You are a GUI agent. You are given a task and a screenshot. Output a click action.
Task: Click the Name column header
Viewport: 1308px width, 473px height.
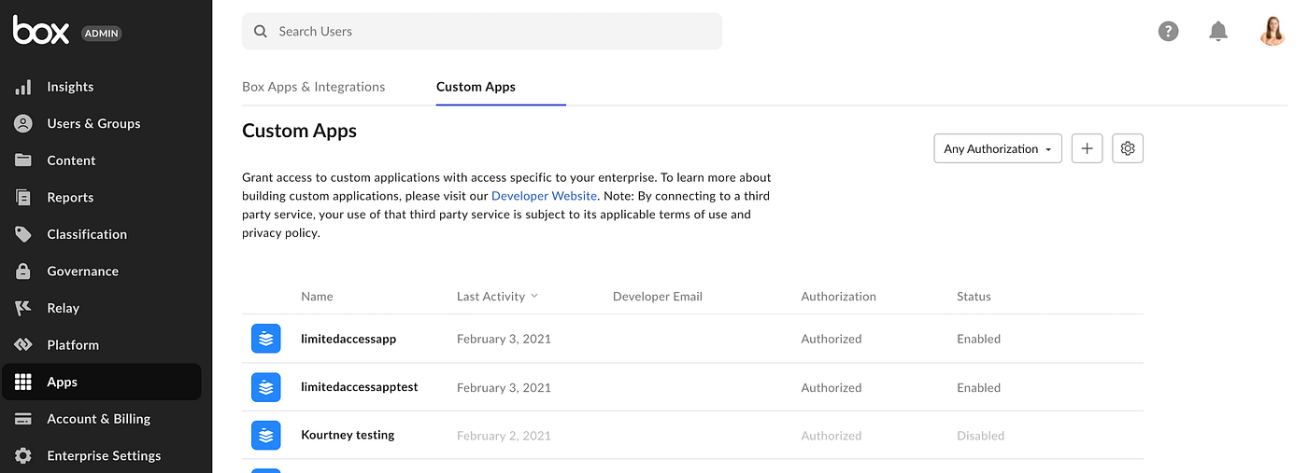click(x=317, y=297)
